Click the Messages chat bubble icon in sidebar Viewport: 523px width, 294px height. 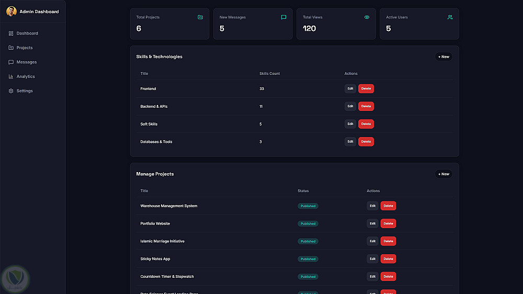[x=11, y=62]
